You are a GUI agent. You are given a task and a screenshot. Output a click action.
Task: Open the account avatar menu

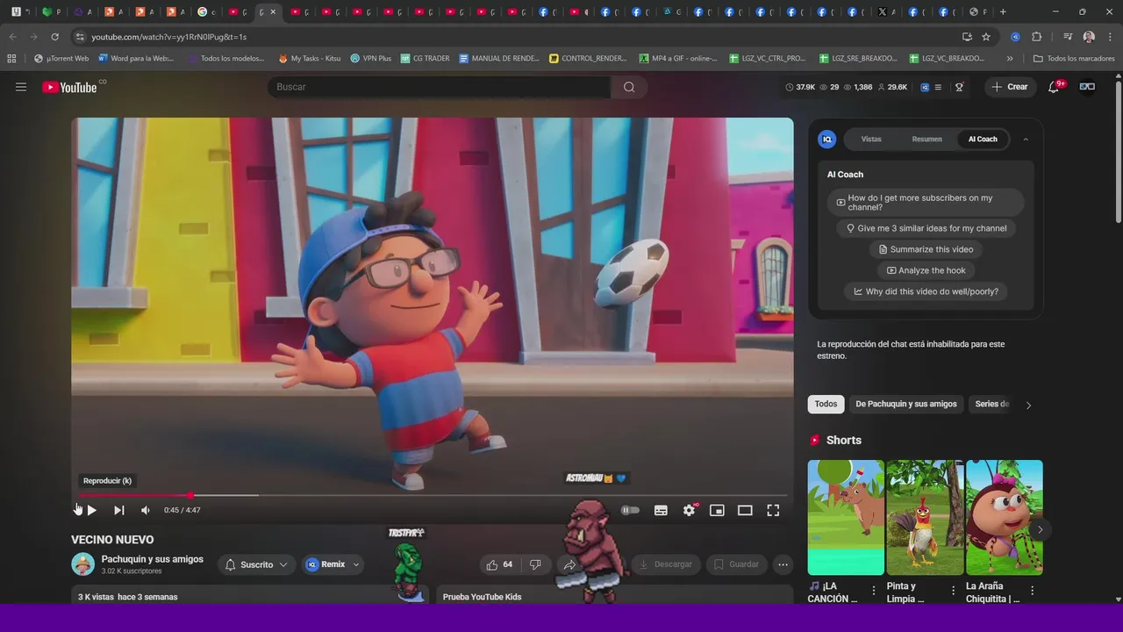1087,87
